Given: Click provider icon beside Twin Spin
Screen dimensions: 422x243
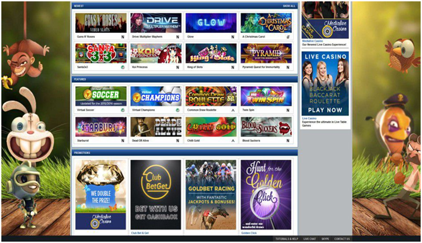Looking at the screenshot, I should (x=288, y=110).
